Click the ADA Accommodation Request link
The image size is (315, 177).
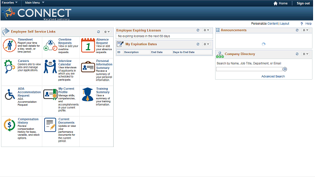click(29, 92)
